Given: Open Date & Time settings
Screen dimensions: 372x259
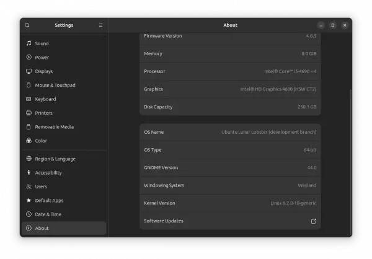Looking at the screenshot, I should pyautogui.click(x=64, y=214).
